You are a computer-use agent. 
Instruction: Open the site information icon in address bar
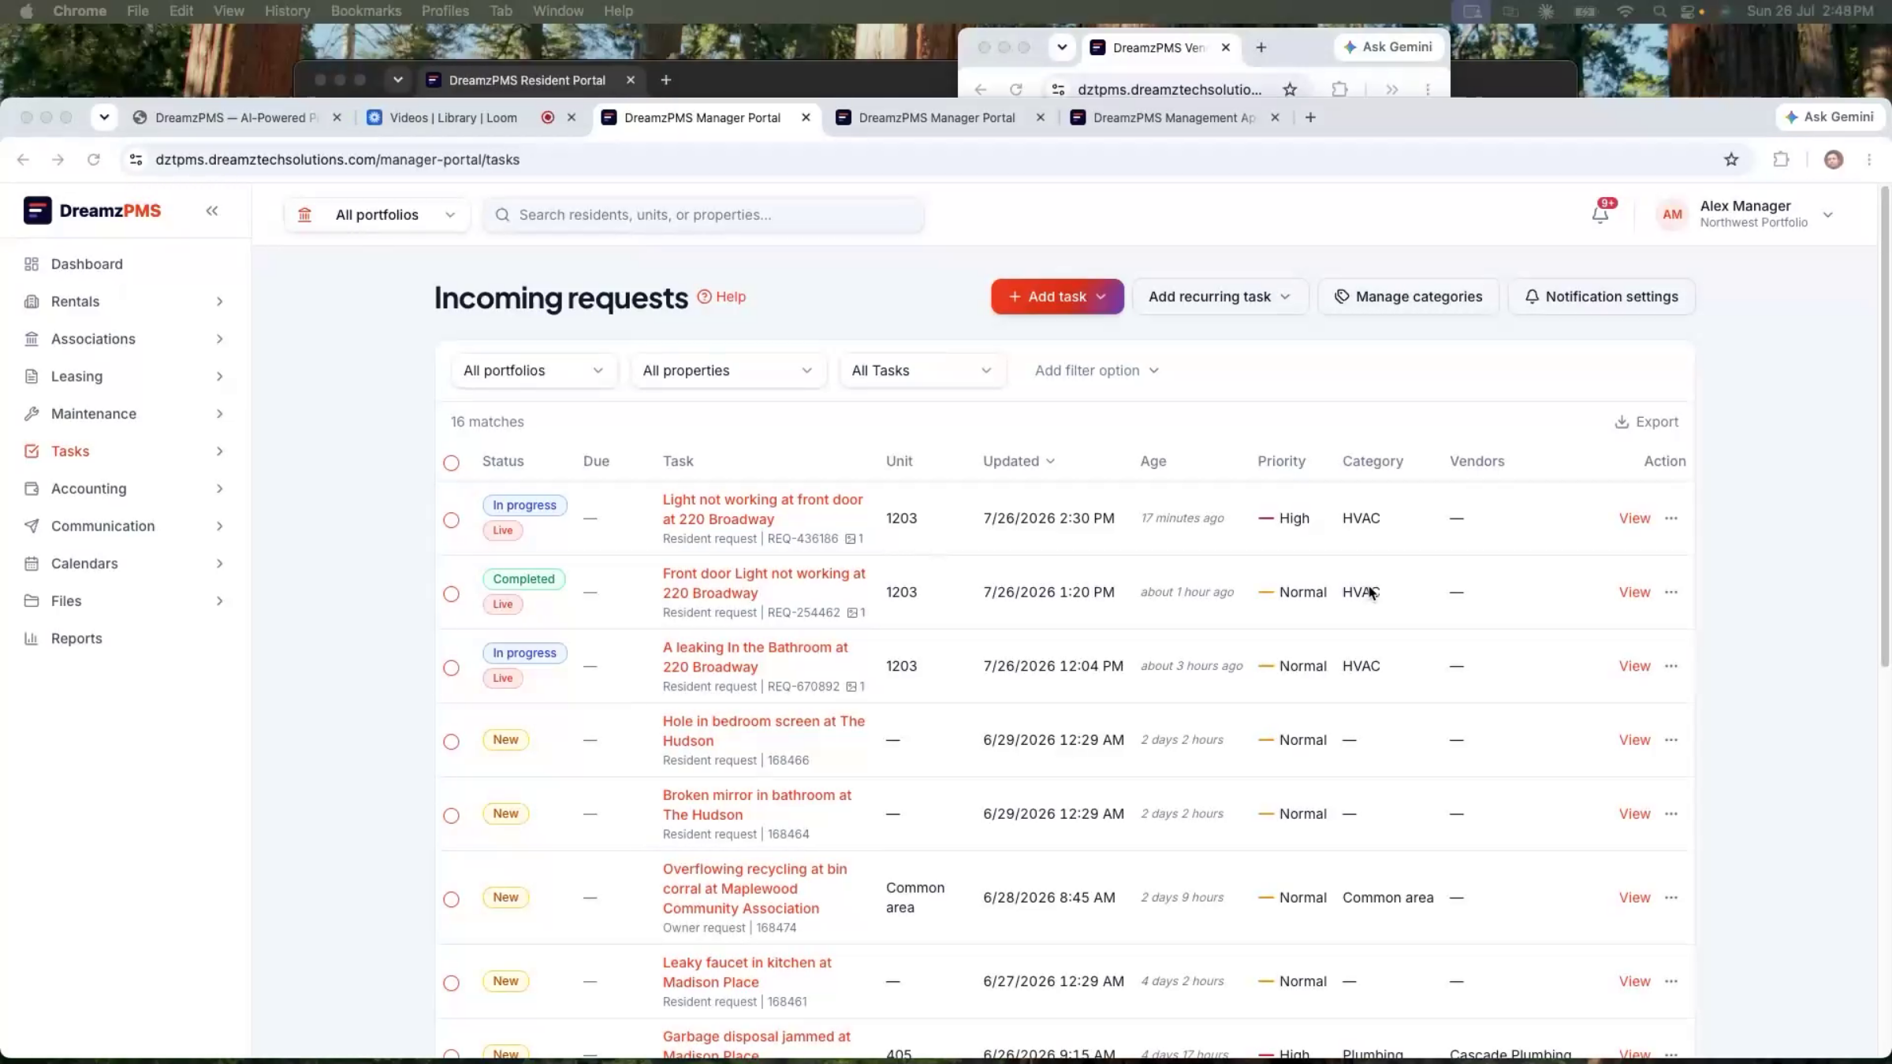tap(136, 159)
